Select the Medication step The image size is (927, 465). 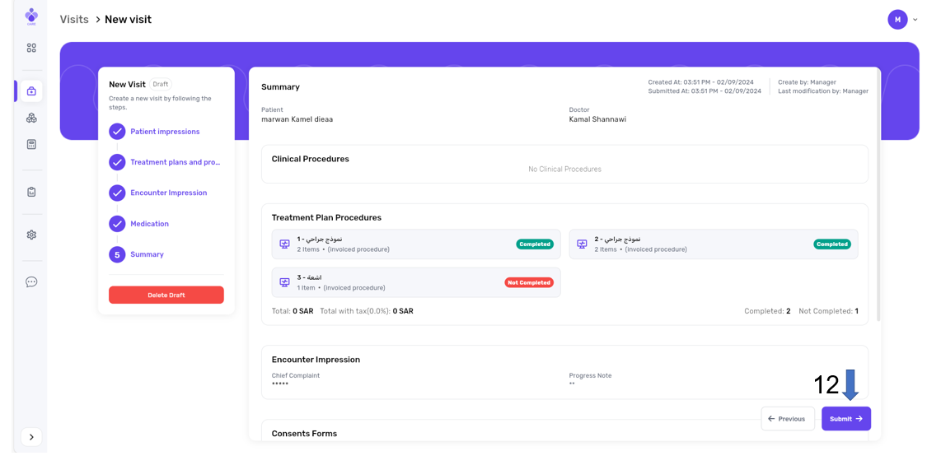click(x=149, y=224)
